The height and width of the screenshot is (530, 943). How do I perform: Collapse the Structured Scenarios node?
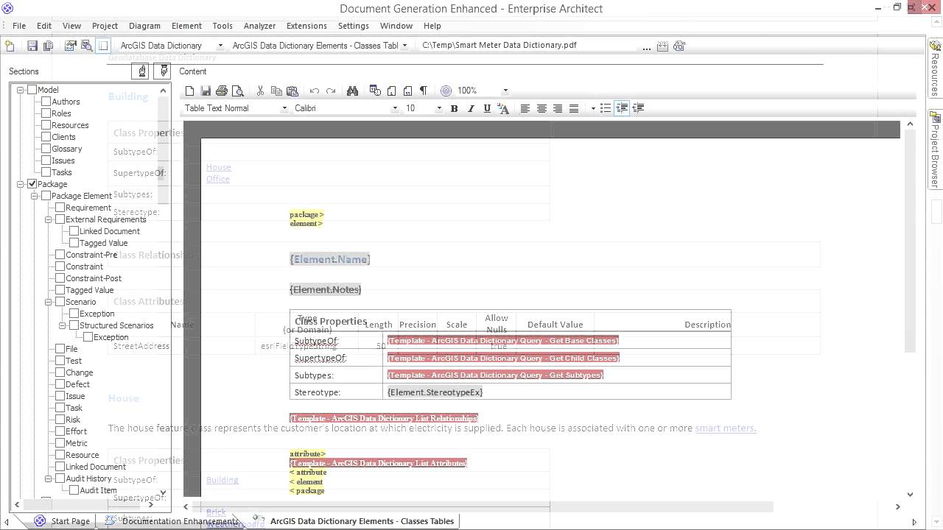point(63,325)
